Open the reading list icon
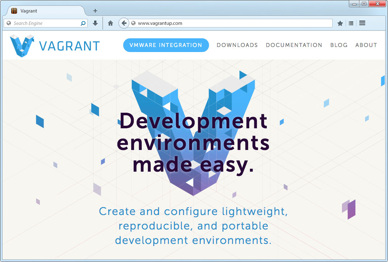Viewport: 388px width, 262px height. [x=351, y=23]
